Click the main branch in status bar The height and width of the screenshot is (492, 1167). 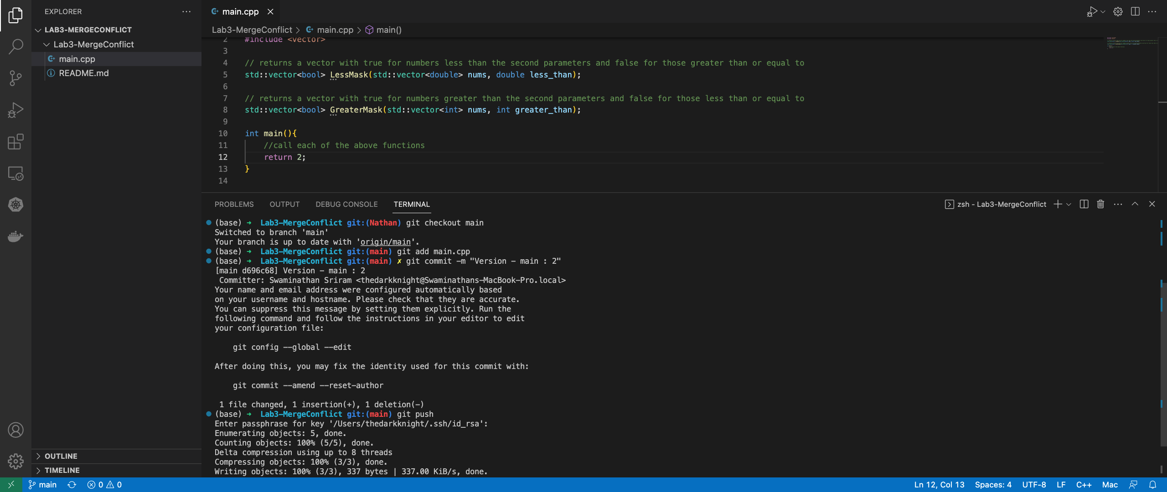point(42,485)
